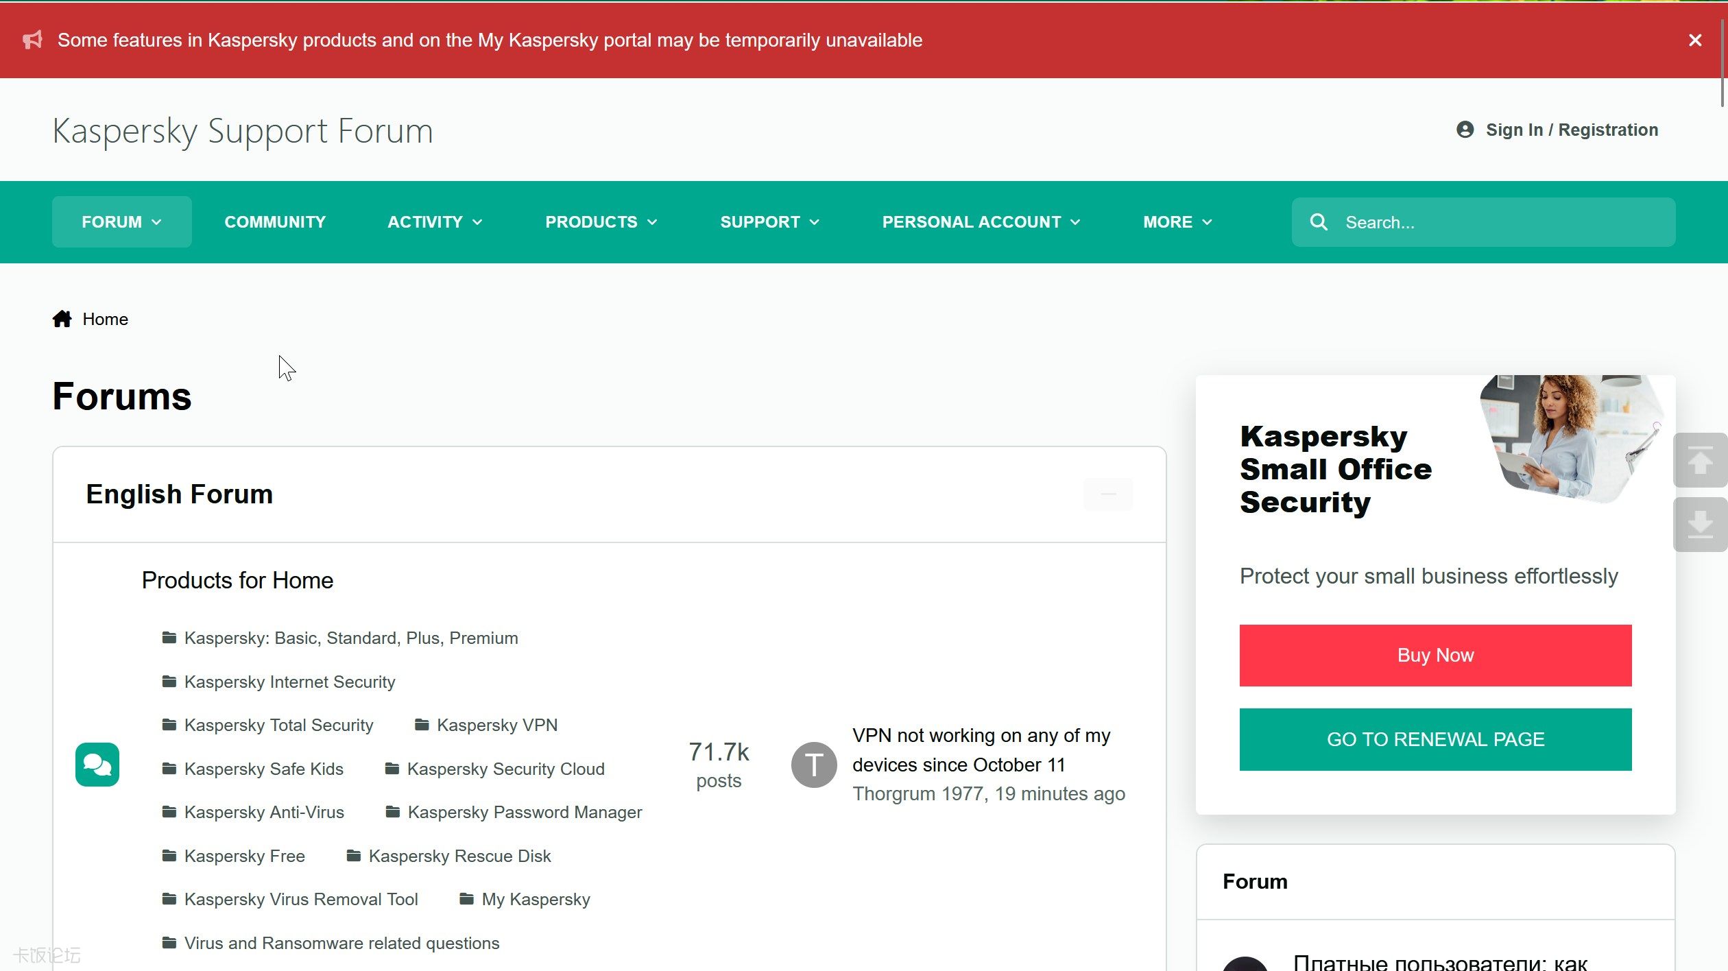Click the folder icon beside Kaspersky Safe Kids
Image resolution: width=1728 pixels, height=971 pixels.
coord(169,769)
